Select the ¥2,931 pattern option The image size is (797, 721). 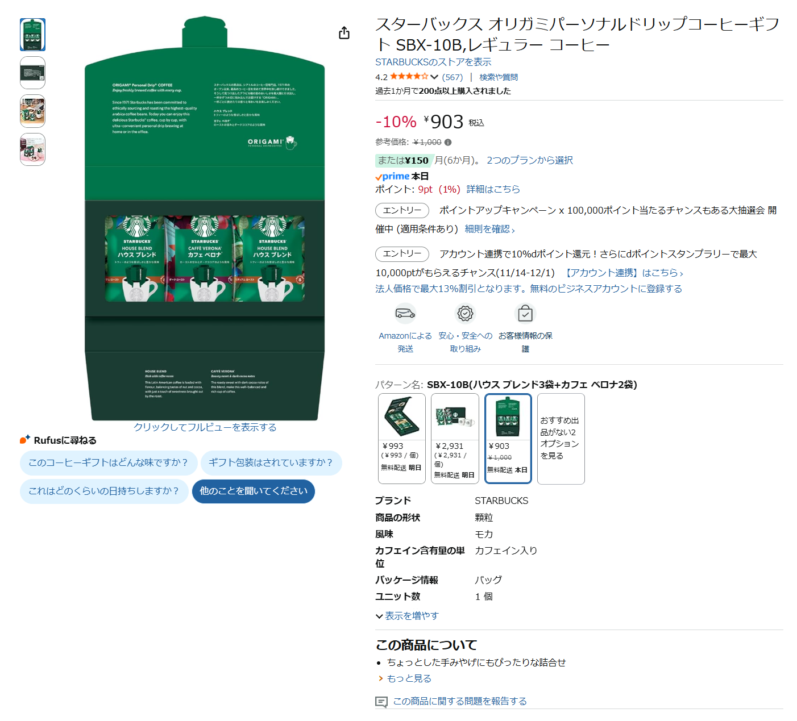pyautogui.click(x=455, y=438)
